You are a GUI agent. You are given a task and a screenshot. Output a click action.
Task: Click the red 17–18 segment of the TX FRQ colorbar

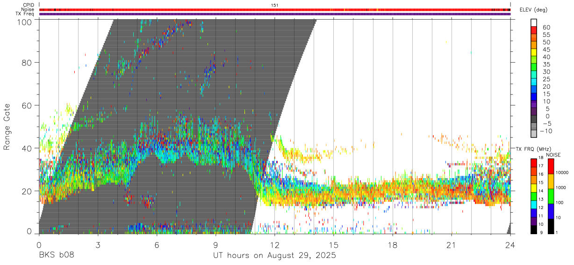tap(534, 163)
